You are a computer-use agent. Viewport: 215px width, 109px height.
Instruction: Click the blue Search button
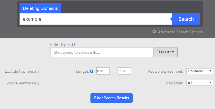[x=186, y=19]
